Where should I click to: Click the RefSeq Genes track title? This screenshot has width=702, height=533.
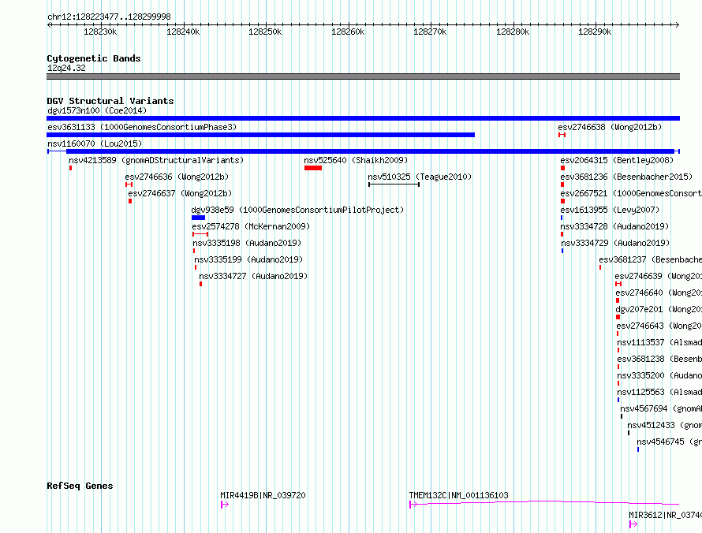point(80,486)
